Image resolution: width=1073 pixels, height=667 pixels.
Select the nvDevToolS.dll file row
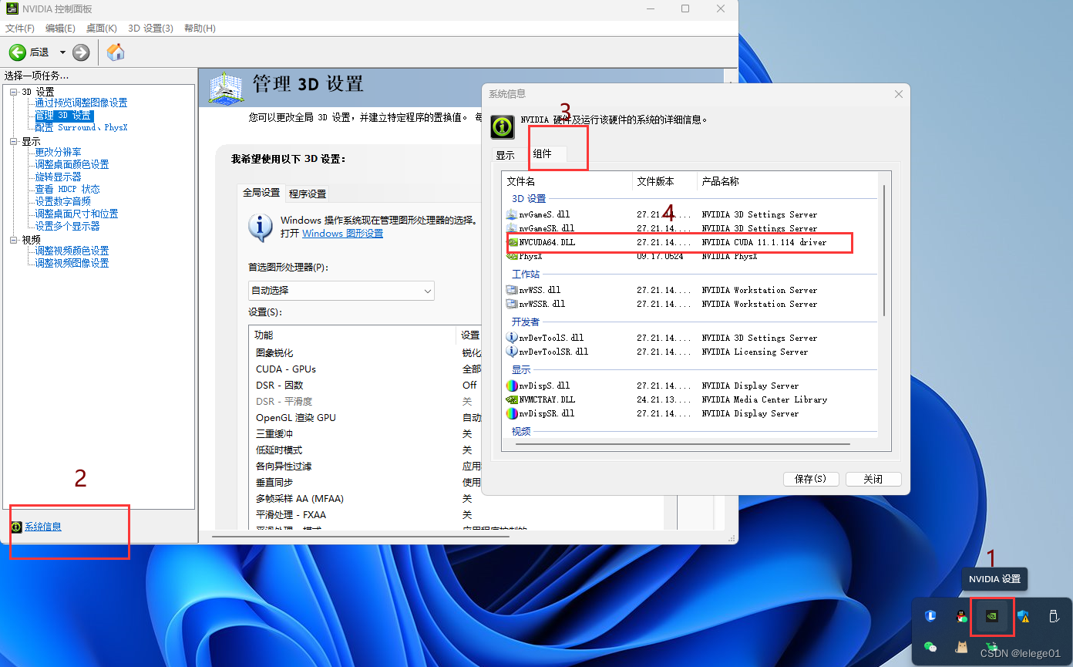[x=691, y=338]
